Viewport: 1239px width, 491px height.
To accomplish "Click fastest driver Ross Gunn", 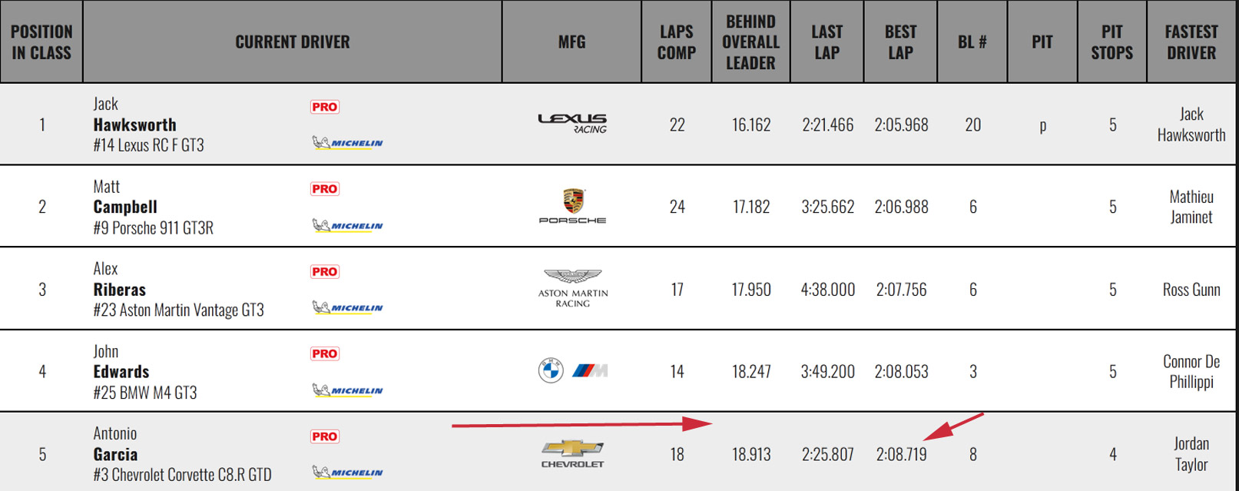I will [x=1191, y=290].
